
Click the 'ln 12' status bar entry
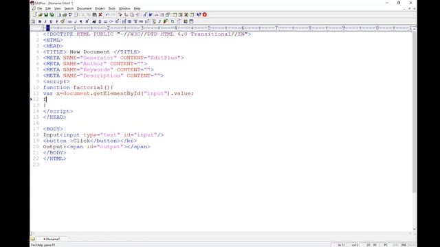(341, 245)
